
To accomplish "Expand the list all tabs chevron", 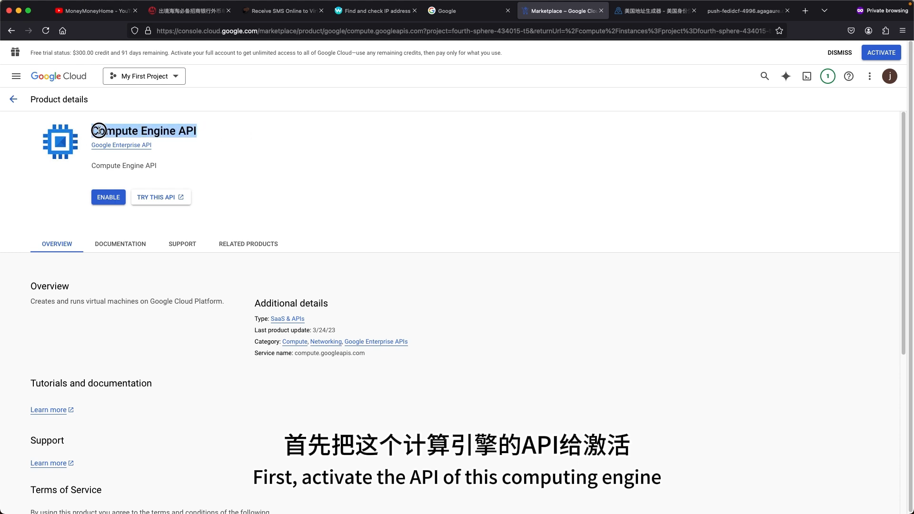I will coord(825,10).
